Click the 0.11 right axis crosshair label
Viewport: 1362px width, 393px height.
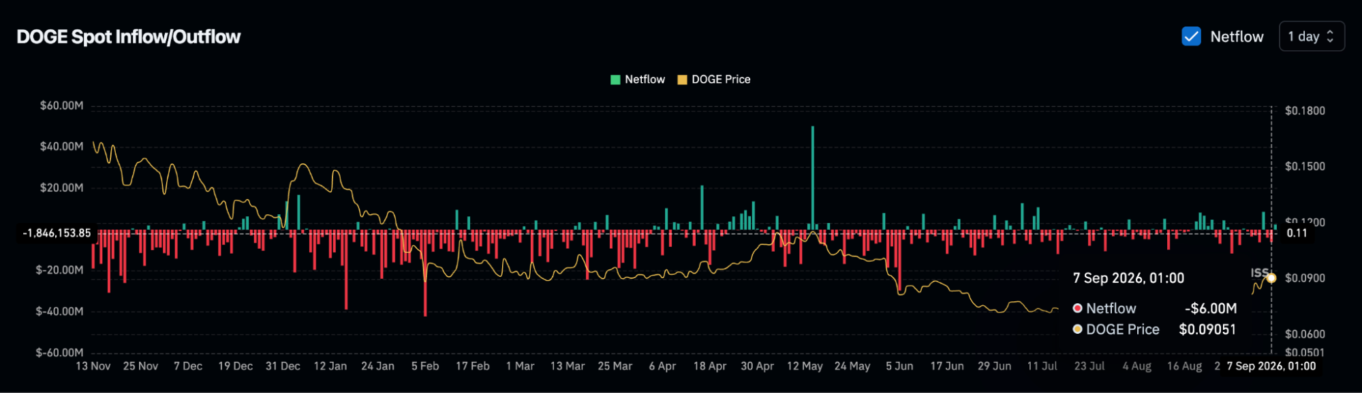(x=1297, y=233)
